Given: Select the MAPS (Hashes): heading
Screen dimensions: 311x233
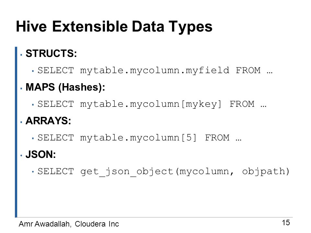Looking at the screenshot, I should point(65,87).
